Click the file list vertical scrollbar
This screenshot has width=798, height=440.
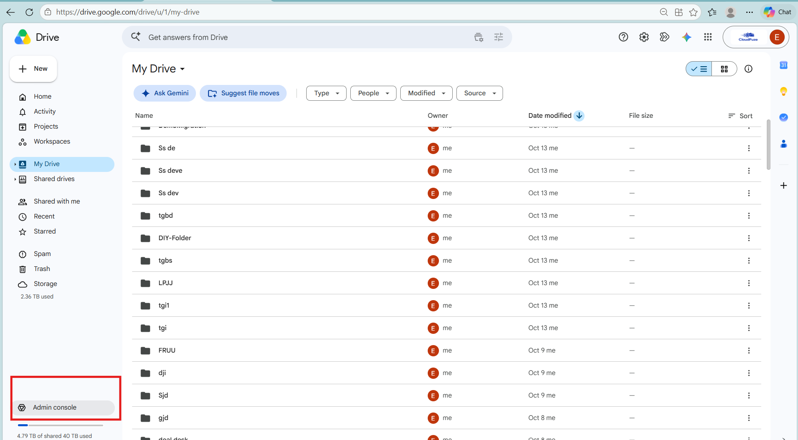[x=768, y=145]
